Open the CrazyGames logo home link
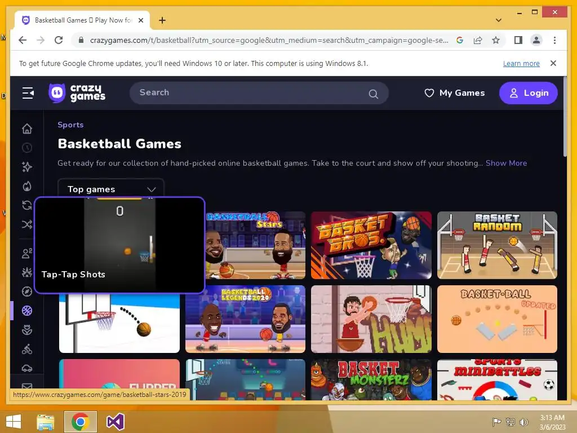The height and width of the screenshot is (433, 577). click(x=77, y=93)
